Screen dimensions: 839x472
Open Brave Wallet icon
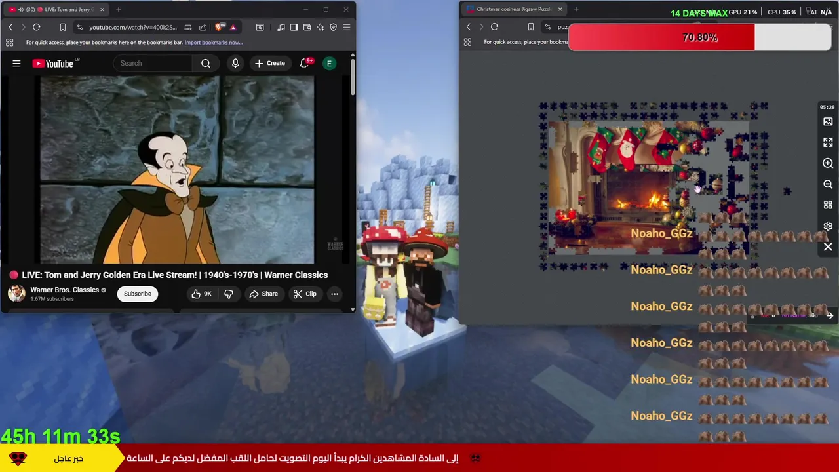click(307, 27)
